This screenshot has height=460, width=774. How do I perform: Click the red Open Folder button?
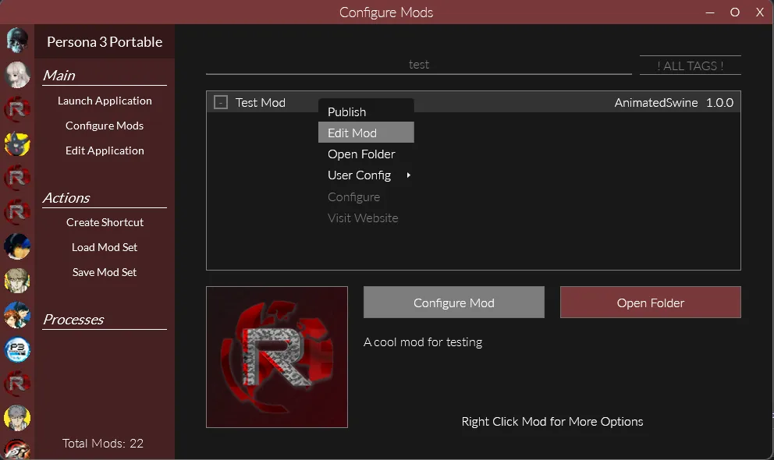point(650,303)
